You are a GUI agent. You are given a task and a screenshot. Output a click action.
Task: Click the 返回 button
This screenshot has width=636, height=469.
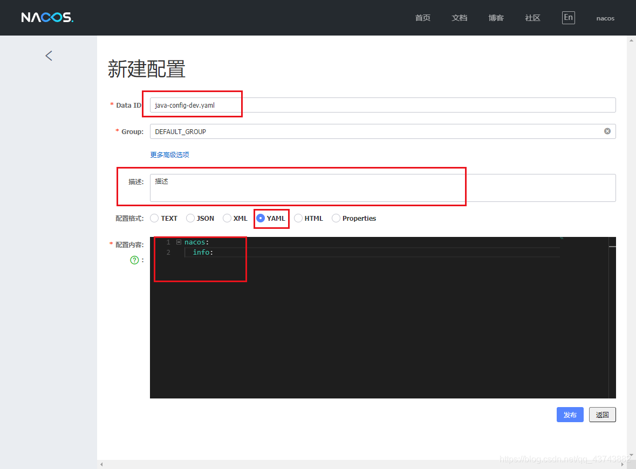coord(603,415)
